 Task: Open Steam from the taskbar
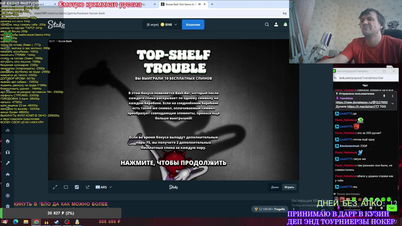(x=57, y=222)
